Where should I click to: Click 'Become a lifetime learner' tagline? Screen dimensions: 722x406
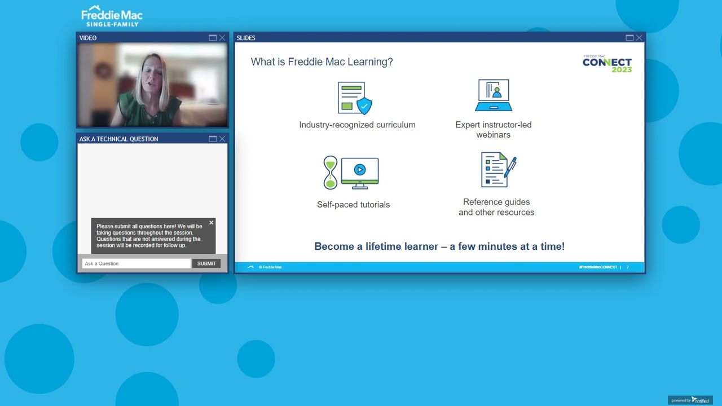coord(439,246)
